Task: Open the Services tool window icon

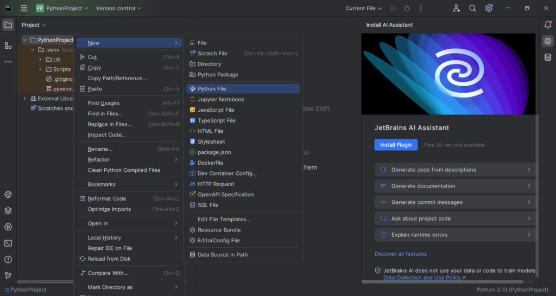Action: click(8, 227)
